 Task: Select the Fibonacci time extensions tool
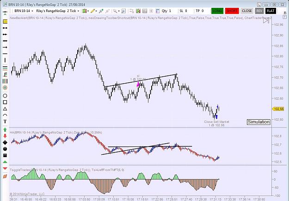click(x=5, y=81)
